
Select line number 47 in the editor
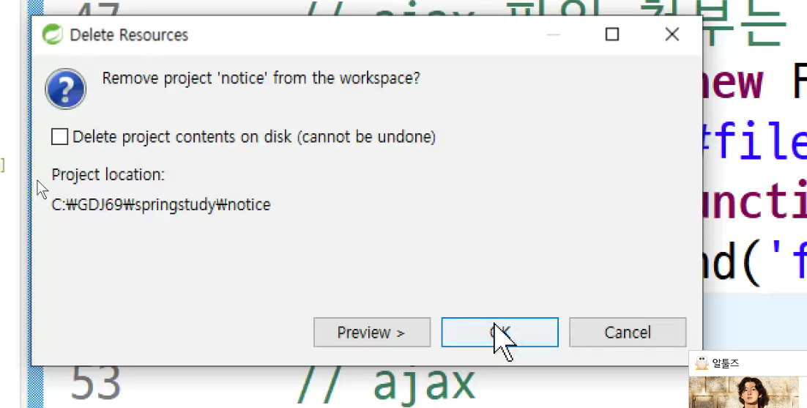click(96, 10)
